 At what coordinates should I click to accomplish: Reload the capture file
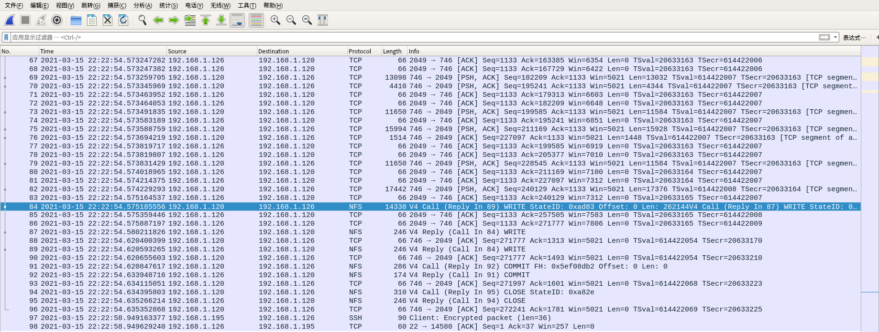point(123,20)
